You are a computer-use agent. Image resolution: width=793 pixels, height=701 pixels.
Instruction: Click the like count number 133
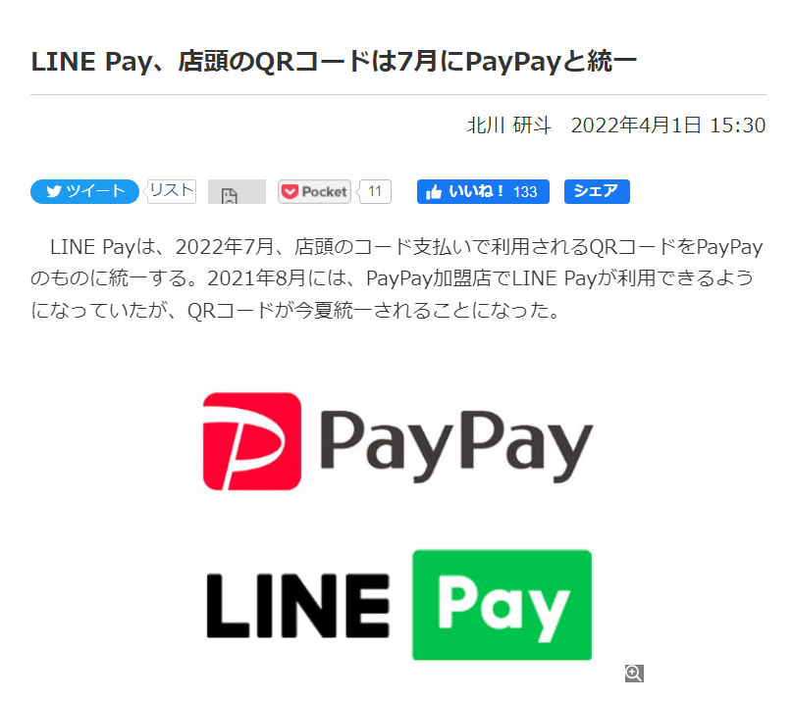coord(525,192)
